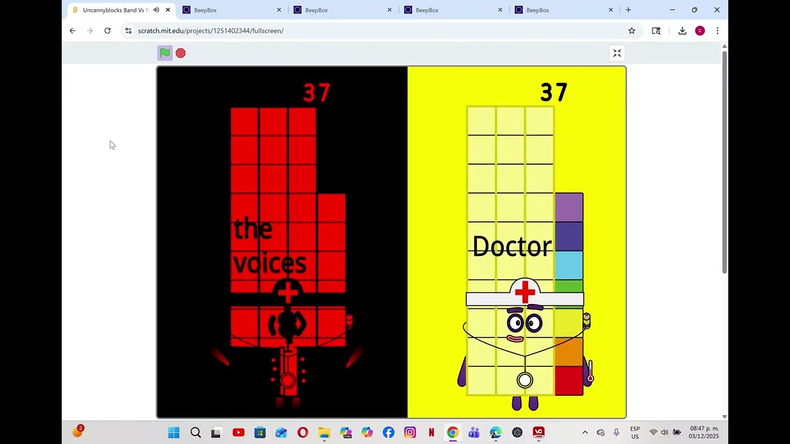Launch Instagram from the taskbar
The width and height of the screenshot is (790, 444).
410,433
